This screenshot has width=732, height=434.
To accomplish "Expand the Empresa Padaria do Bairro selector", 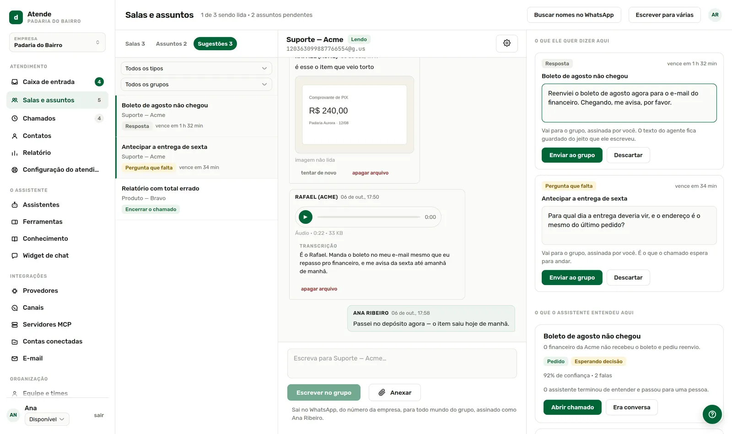I will point(57,42).
